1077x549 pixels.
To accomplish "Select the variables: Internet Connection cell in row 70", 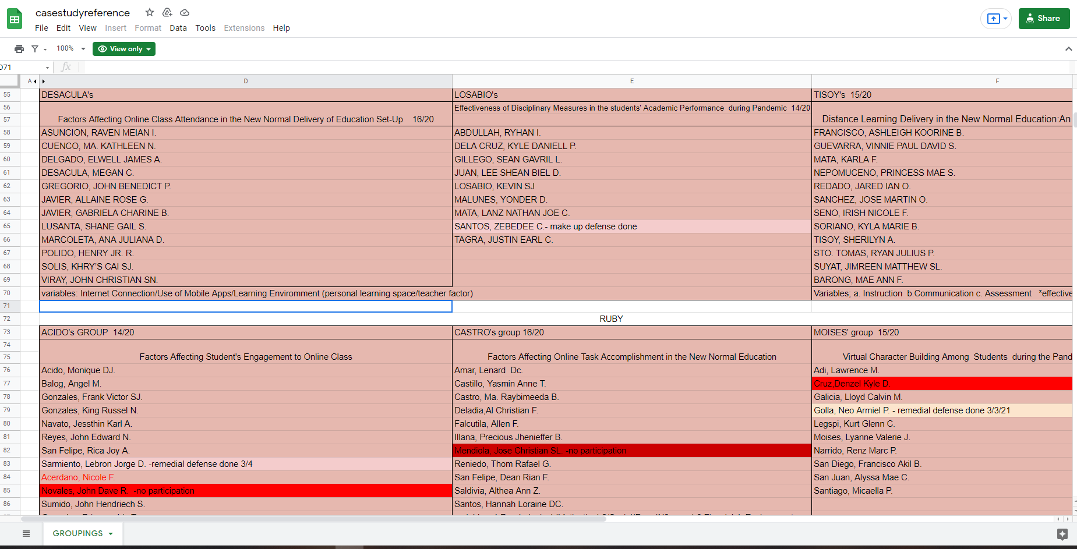I will (x=246, y=293).
